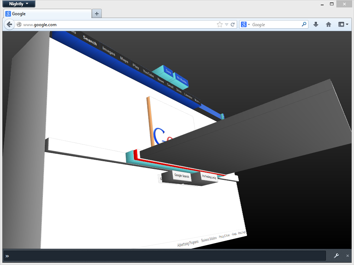
Task: Open the URL history dropdown arrow
Action: tap(226, 25)
